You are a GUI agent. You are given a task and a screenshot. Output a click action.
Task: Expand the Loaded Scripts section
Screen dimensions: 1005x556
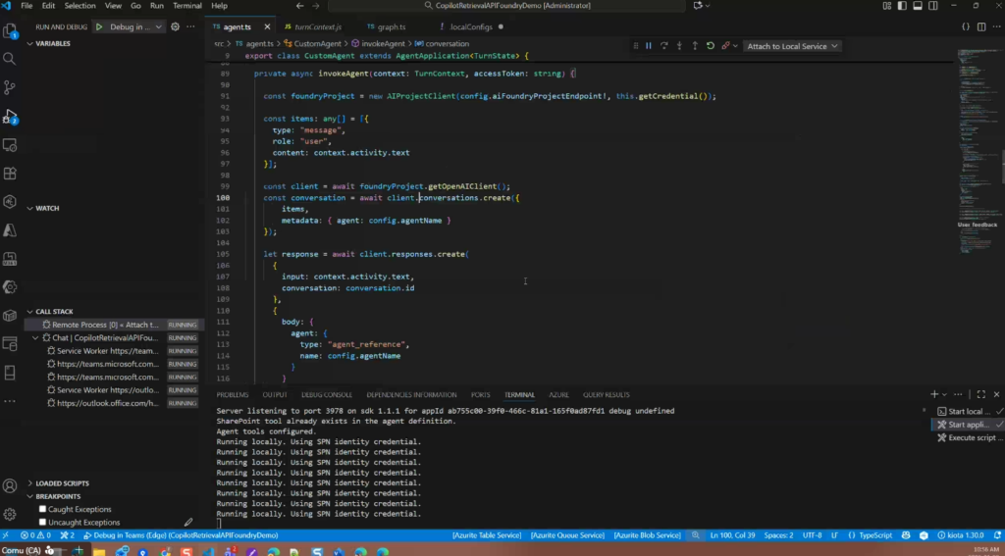(62, 483)
